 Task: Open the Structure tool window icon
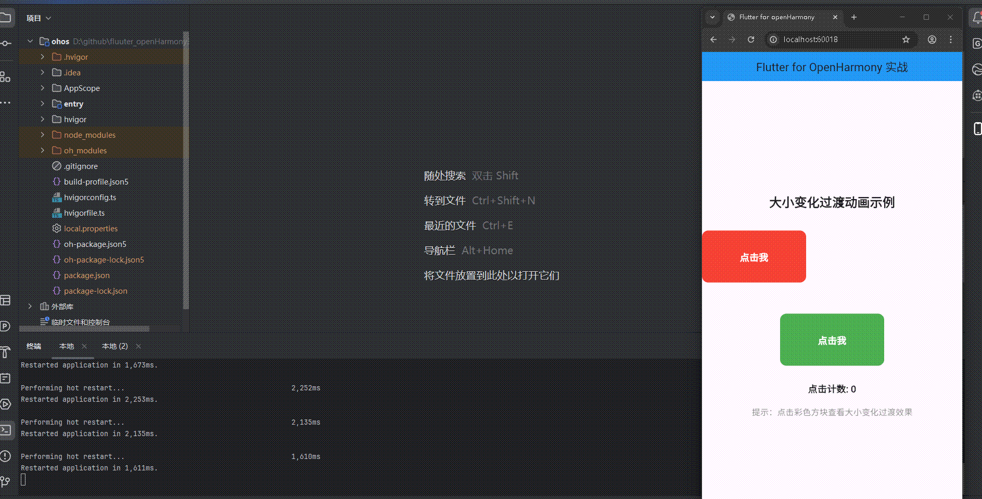point(5,77)
